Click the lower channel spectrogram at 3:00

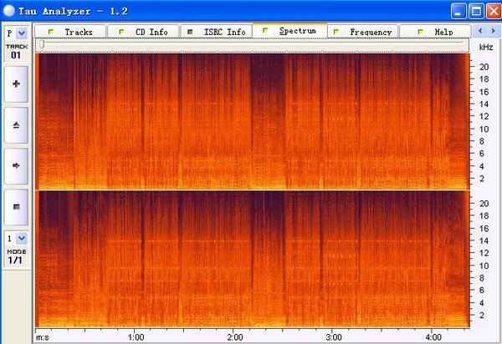click(334, 260)
